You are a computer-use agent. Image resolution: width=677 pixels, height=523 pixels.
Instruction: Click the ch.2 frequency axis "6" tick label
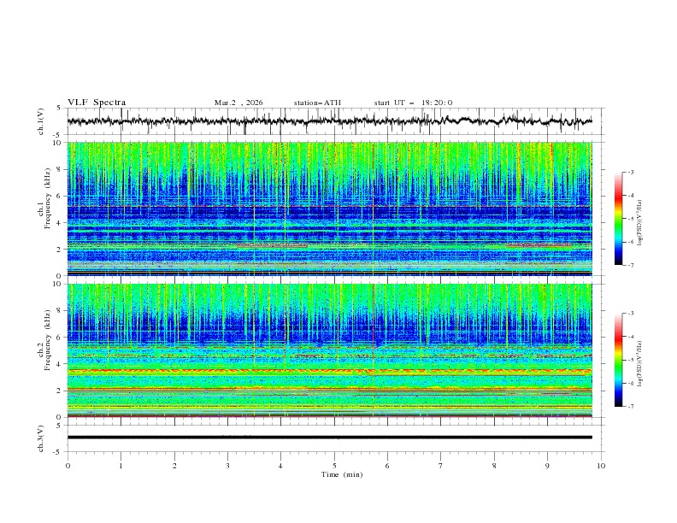click(x=61, y=338)
